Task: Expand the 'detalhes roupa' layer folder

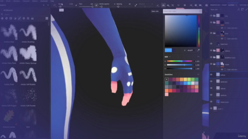Action: click(214, 58)
